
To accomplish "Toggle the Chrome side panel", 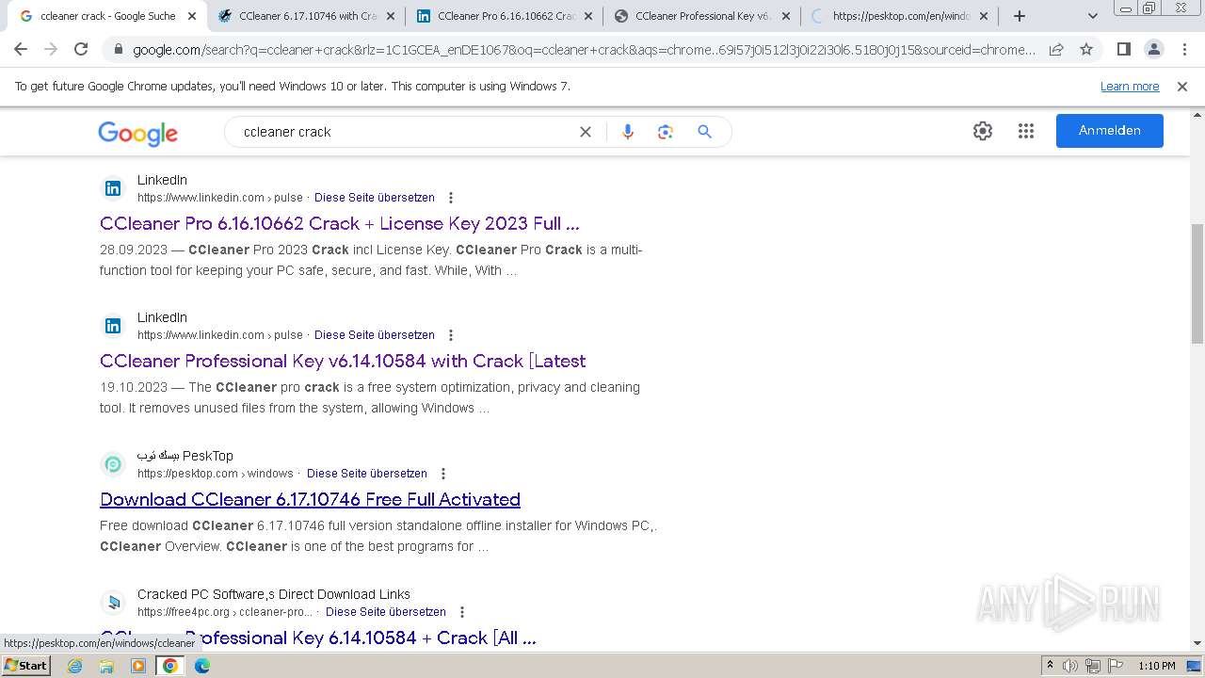I will pos(1124,50).
